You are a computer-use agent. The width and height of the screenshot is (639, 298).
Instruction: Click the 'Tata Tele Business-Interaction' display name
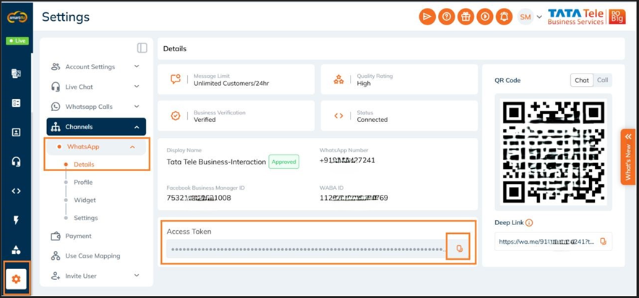216,162
